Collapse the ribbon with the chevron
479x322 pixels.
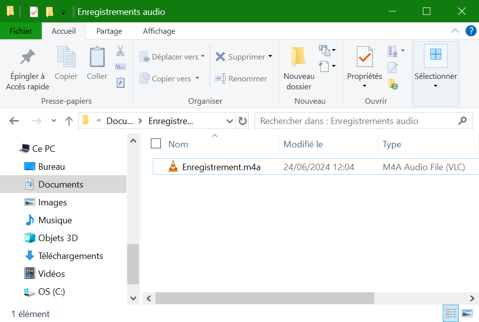(455, 31)
